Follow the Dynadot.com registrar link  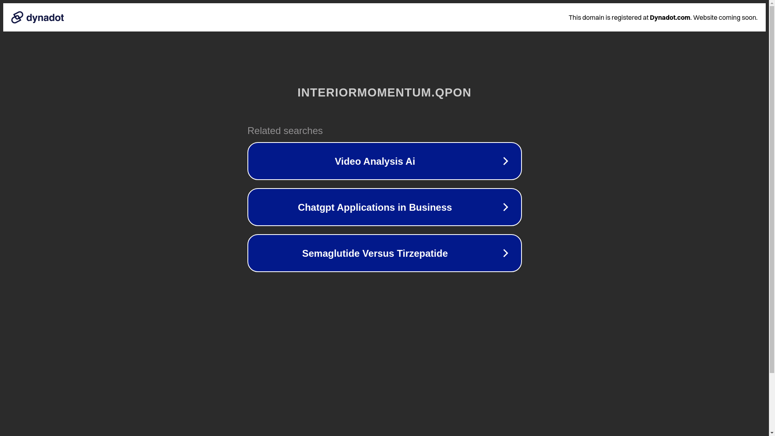tap(670, 17)
